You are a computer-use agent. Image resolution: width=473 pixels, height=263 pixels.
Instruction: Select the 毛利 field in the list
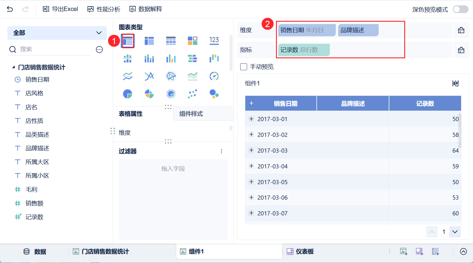pos(31,190)
